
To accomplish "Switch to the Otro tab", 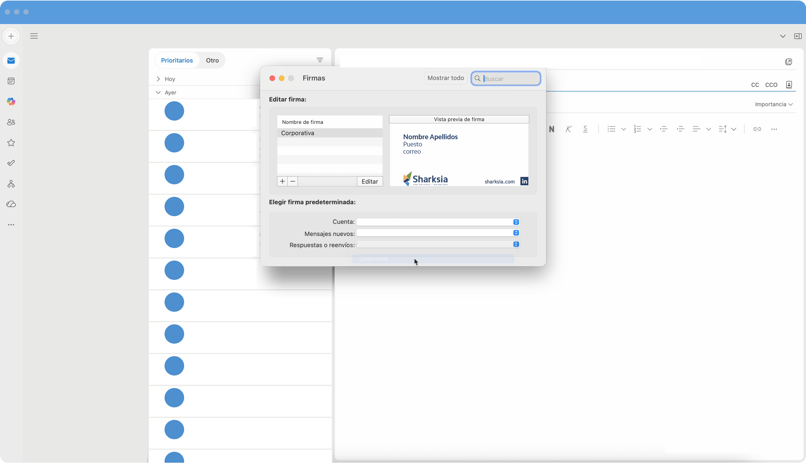I will (x=212, y=60).
